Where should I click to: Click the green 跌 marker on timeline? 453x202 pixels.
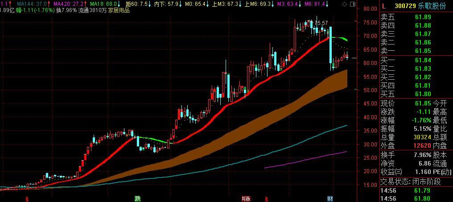coord(138,198)
